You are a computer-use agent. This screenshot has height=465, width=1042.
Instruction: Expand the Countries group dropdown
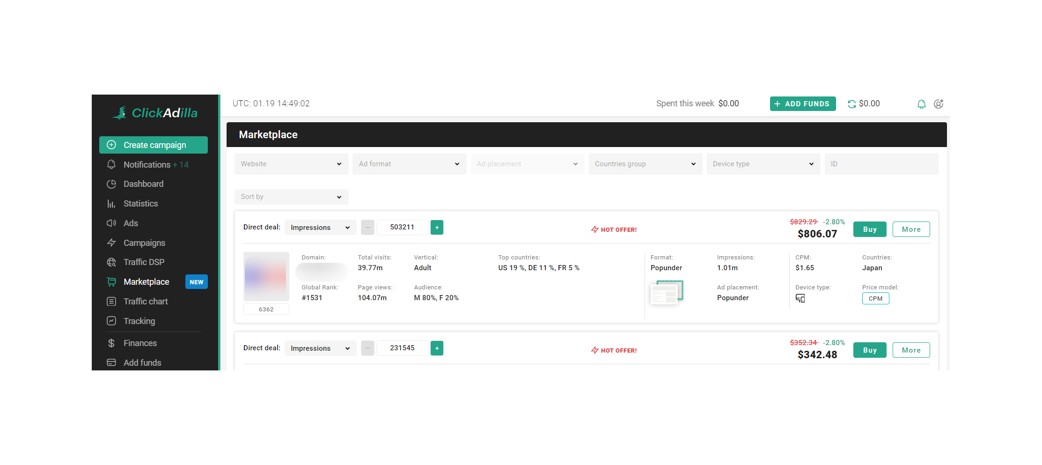[645, 164]
